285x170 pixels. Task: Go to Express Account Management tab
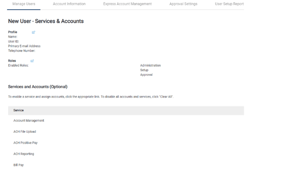pyautogui.click(x=128, y=4)
